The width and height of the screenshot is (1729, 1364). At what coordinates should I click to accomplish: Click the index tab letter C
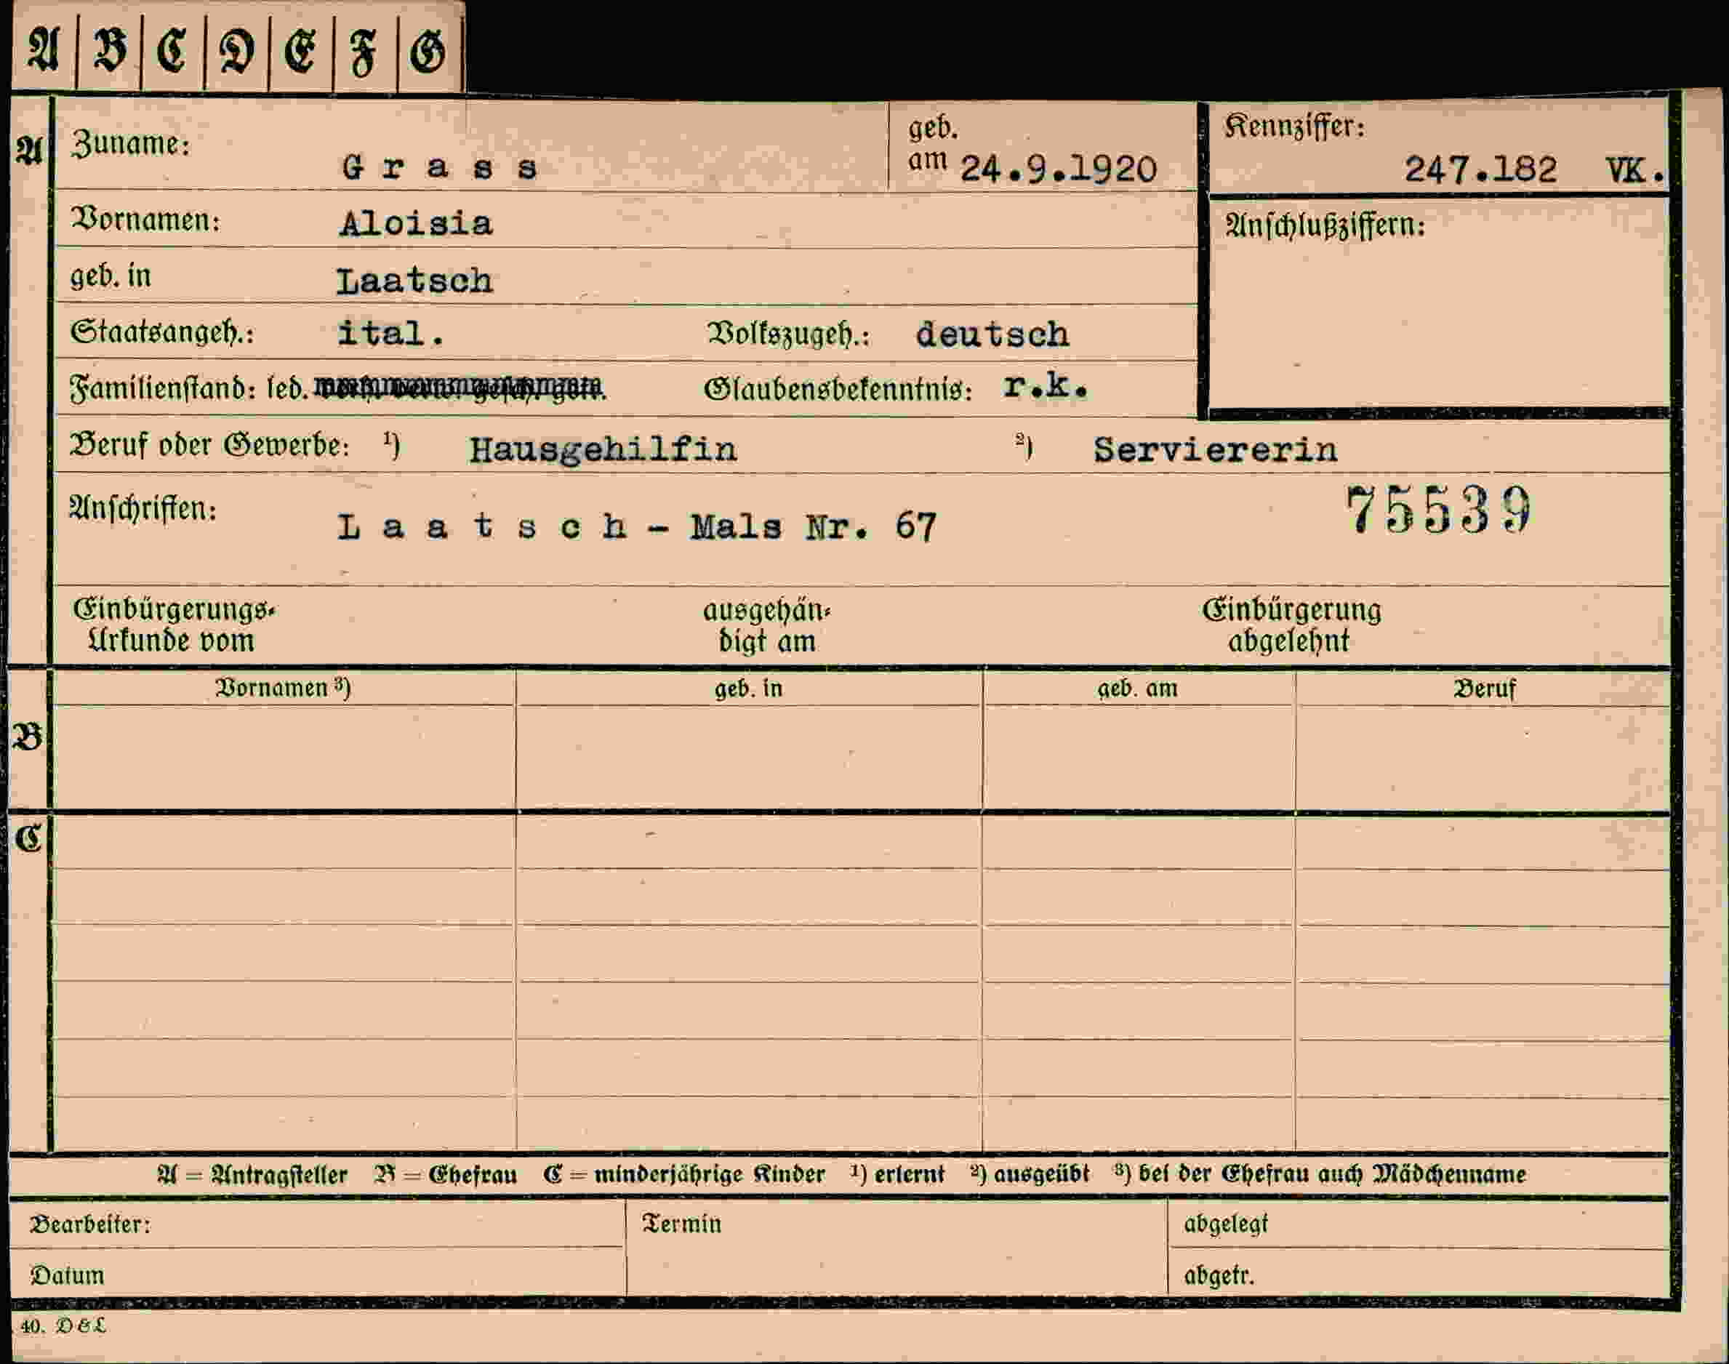pos(172,51)
